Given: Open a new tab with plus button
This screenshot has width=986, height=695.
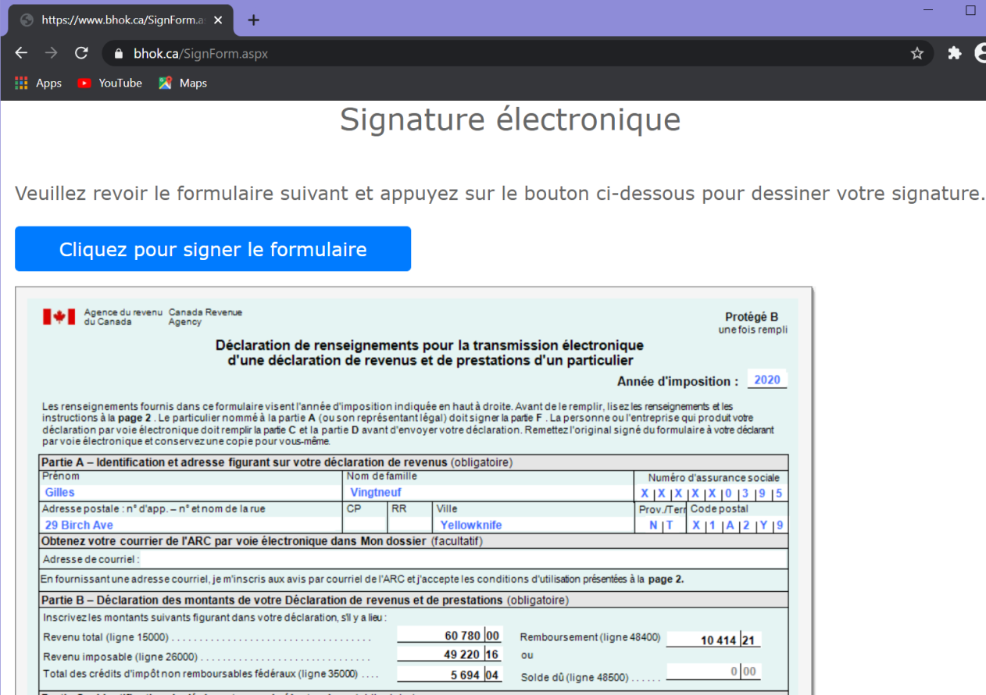Looking at the screenshot, I should point(253,20).
